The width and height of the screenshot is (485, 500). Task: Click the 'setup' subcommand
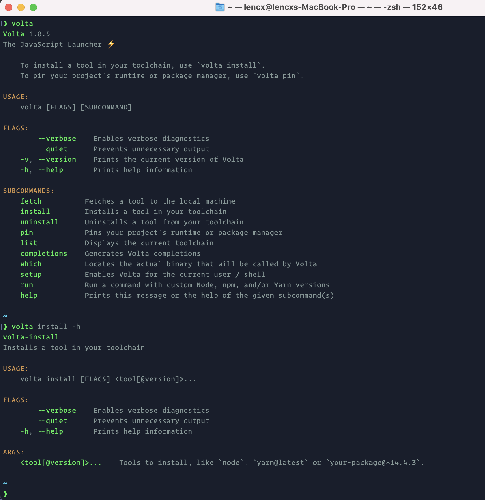click(31, 274)
